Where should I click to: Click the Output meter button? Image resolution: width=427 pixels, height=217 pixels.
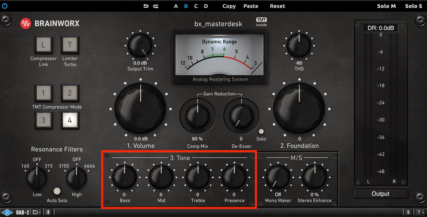tap(381, 194)
